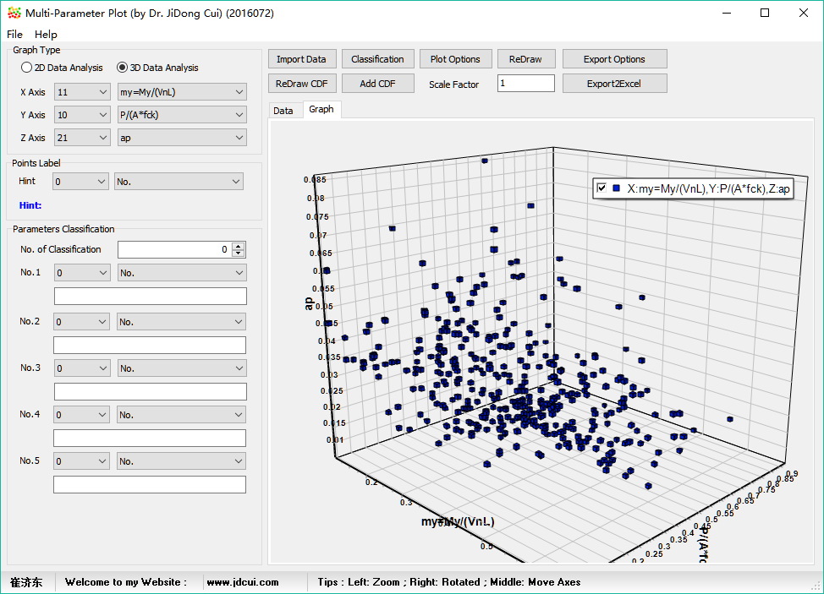
Task: Click the Classification button
Action: [378, 59]
